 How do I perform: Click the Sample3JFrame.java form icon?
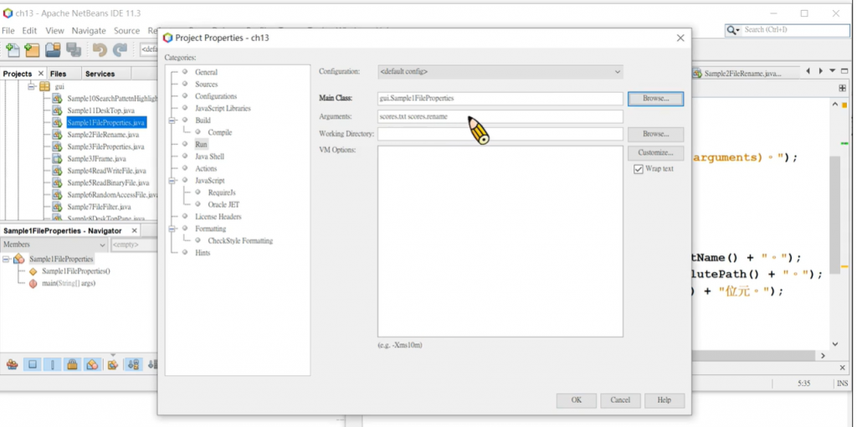tap(57, 158)
